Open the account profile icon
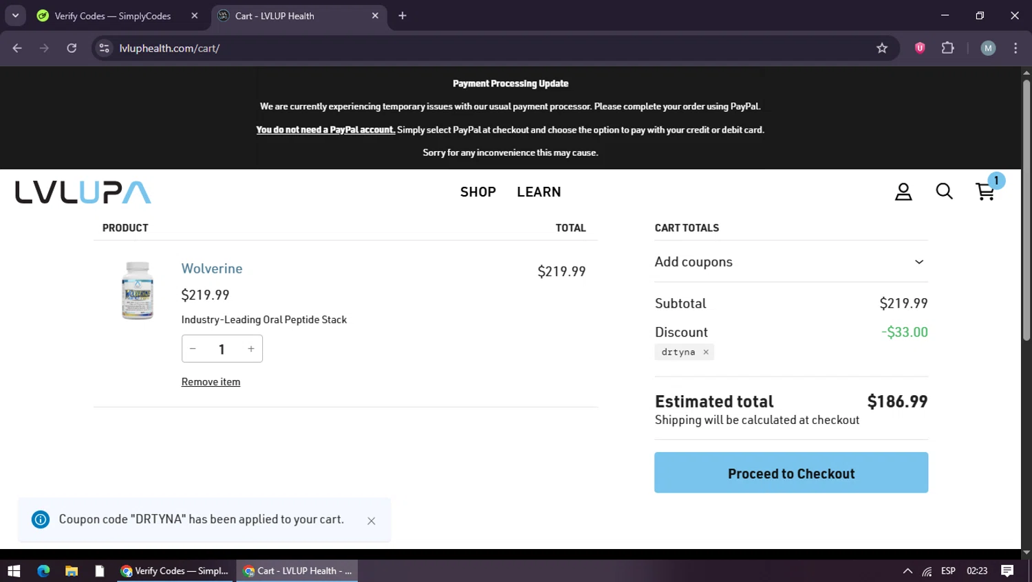Image resolution: width=1032 pixels, height=582 pixels. [x=903, y=192]
